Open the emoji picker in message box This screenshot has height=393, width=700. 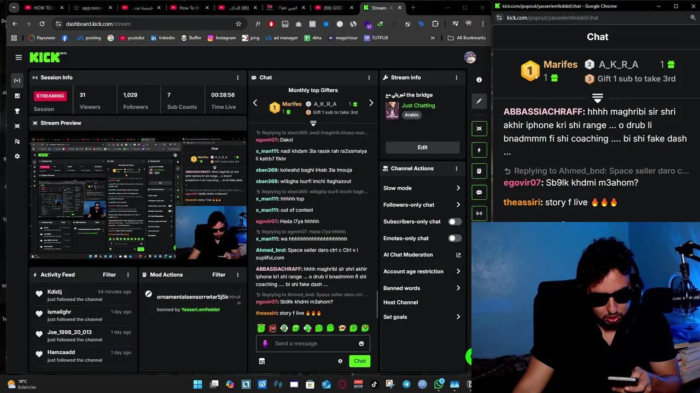coord(361,343)
